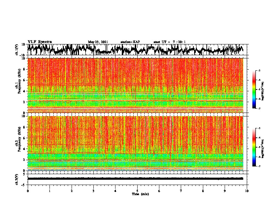Image resolution: width=278 pixels, height=214 pixels.
Task: Click the 'station=KAP' label
Action: click(x=130, y=42)
